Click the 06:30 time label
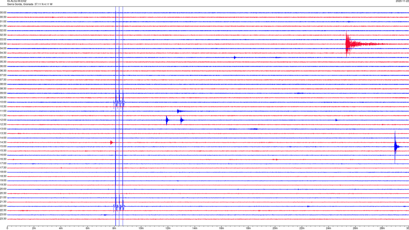 coord(3,71)
